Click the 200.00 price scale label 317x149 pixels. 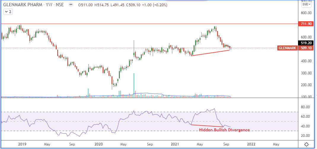307,85
